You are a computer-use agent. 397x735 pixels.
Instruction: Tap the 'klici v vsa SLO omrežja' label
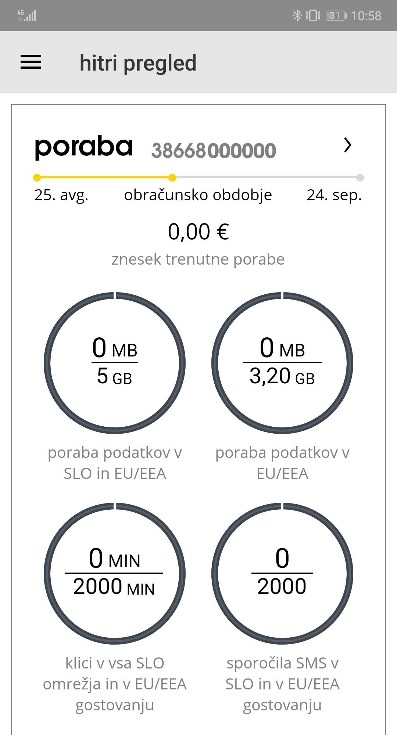115,684
